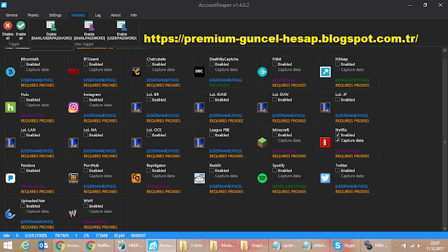Enable the LoL-NA module checkbox
448x252 pixels.
[x=85, y=135]
